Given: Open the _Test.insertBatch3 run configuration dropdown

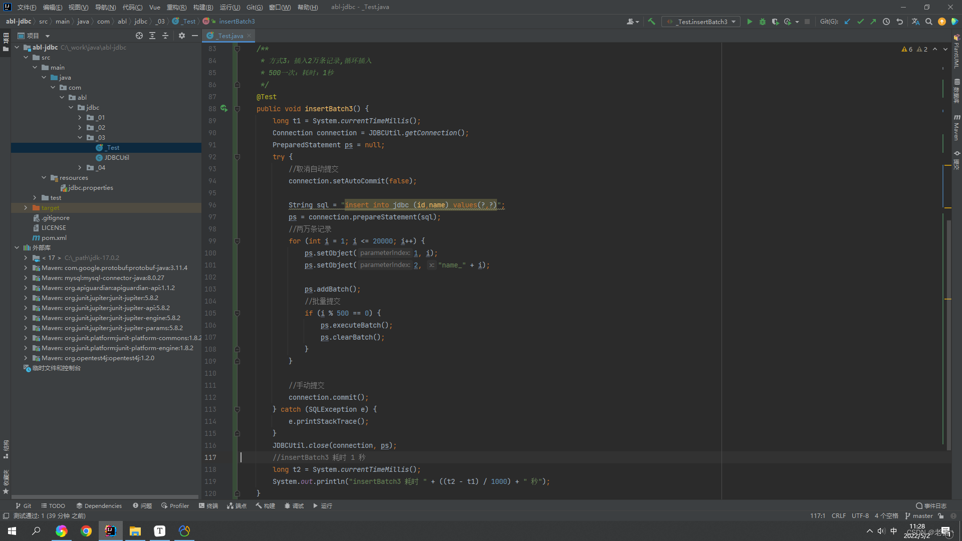Looking at the screenshot, I should (701, 22).
